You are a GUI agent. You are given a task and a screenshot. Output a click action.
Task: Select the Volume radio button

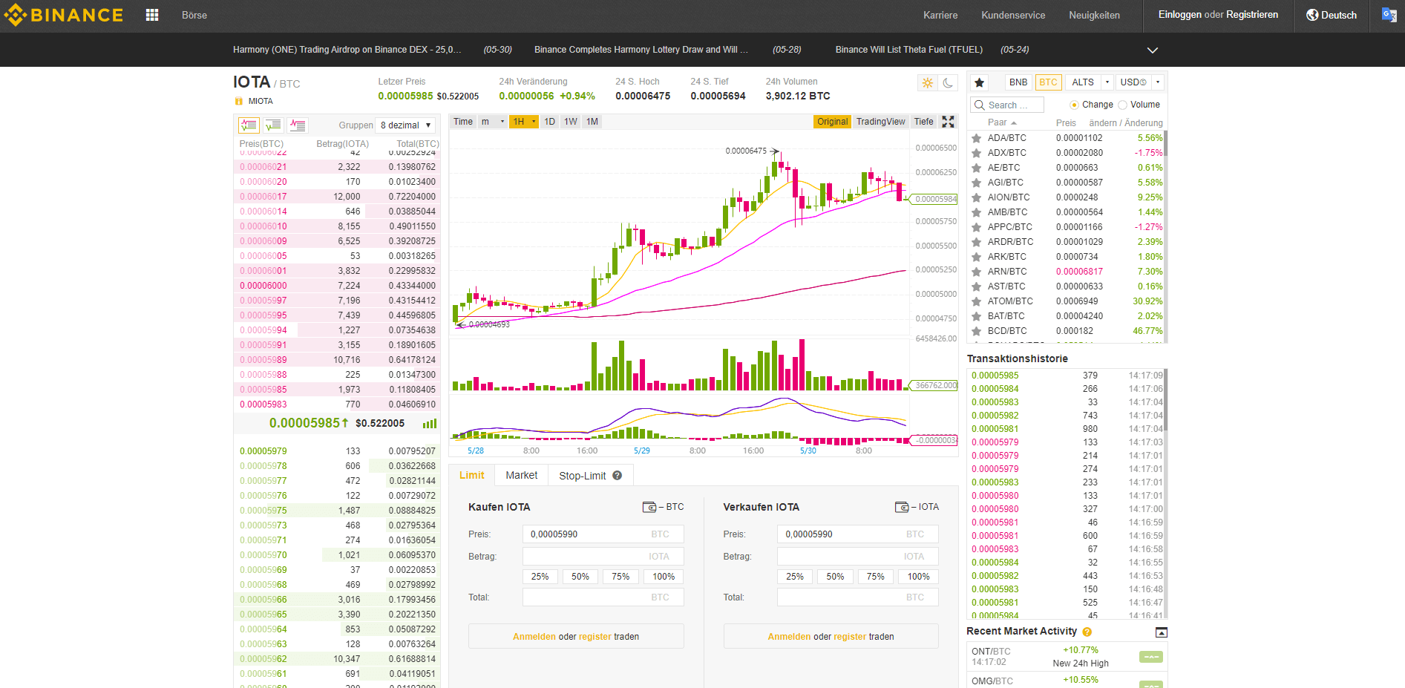coord(1122,105)
